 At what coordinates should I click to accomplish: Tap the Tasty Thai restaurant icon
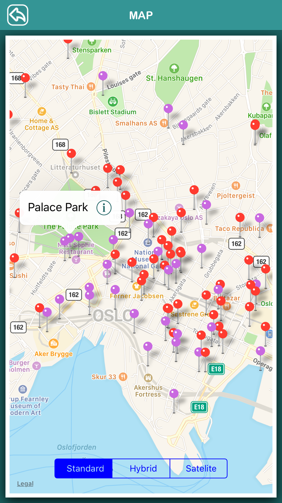(91, 87)
